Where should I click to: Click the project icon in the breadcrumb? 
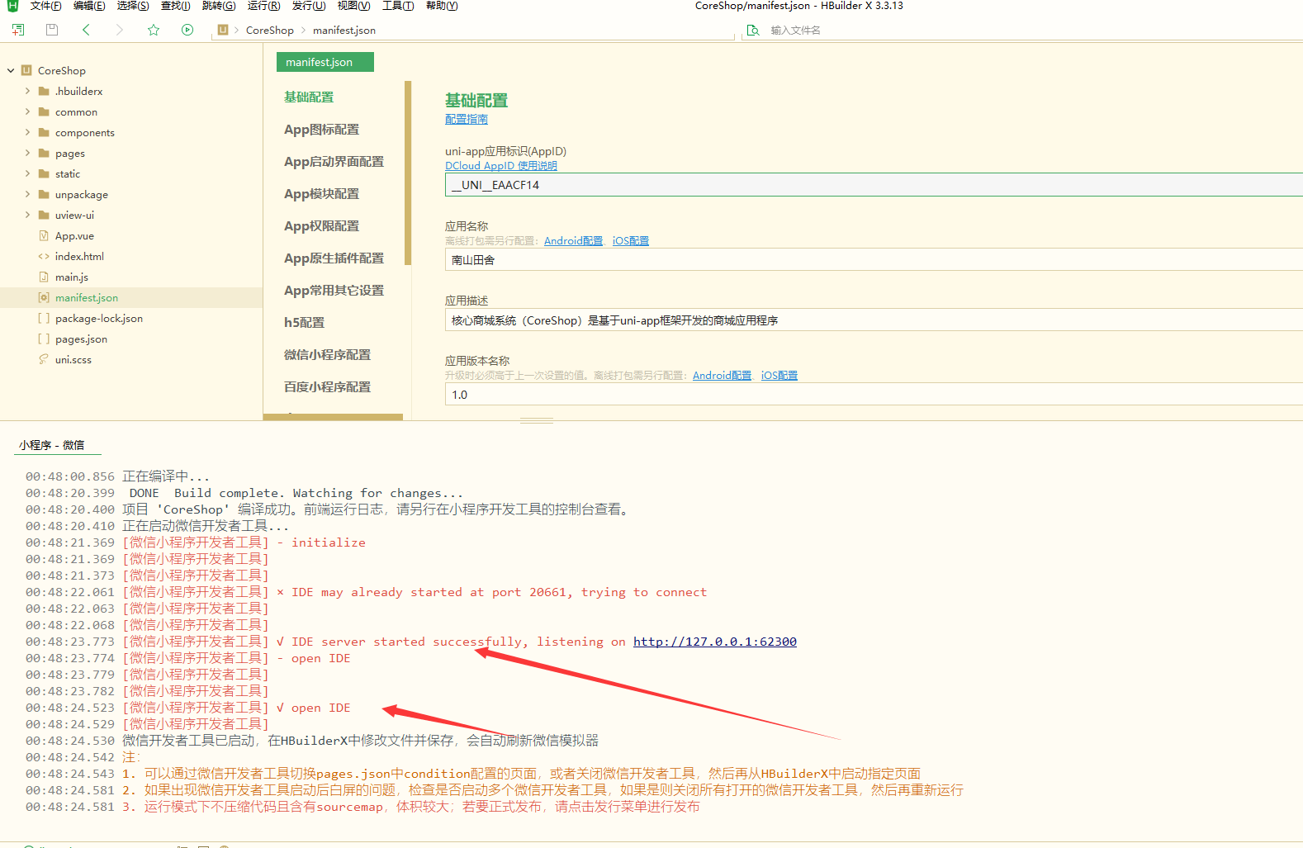click(223, 30)
